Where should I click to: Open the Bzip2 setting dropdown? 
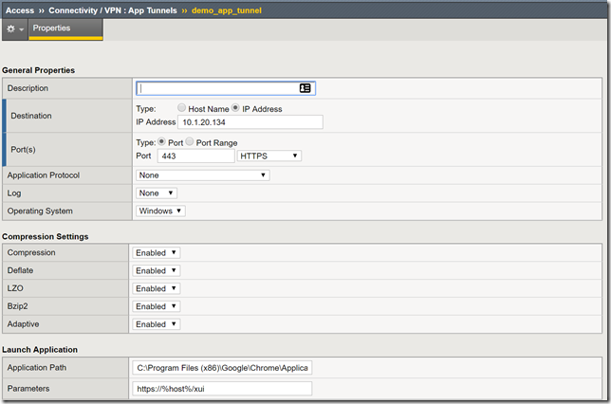(157, 306)
